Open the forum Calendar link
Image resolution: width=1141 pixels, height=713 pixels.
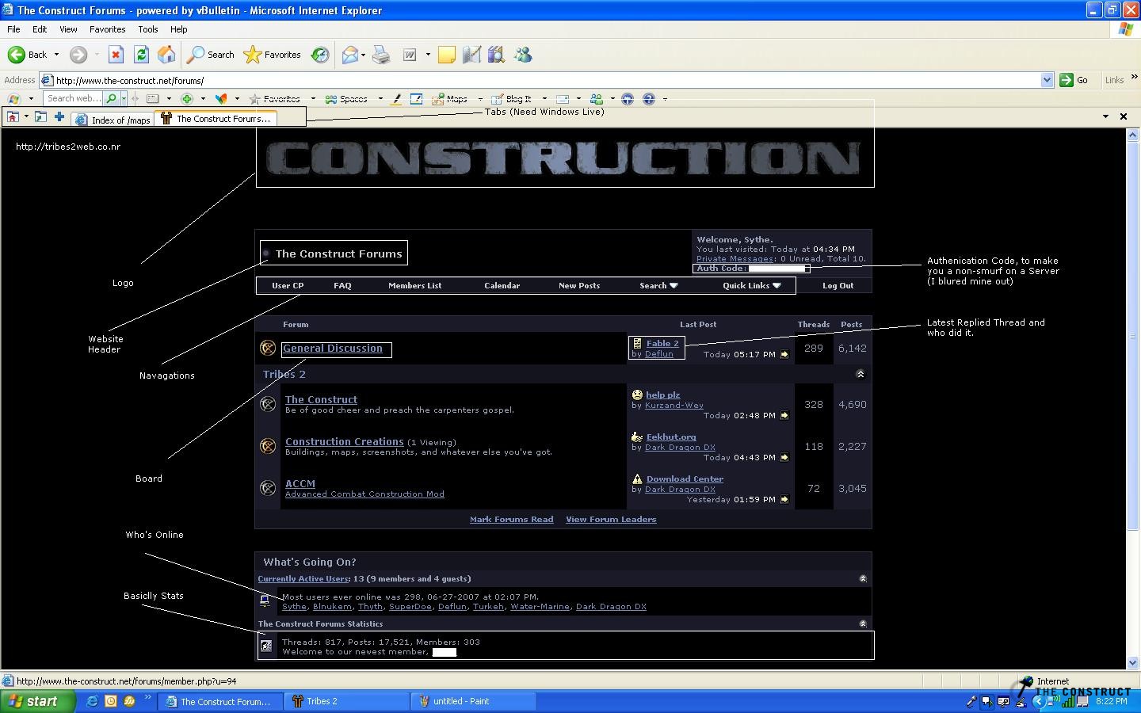[x=502, y=286]
